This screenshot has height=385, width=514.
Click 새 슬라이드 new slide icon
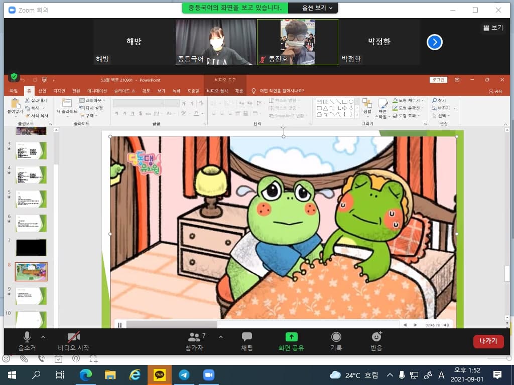coord(67,103)
